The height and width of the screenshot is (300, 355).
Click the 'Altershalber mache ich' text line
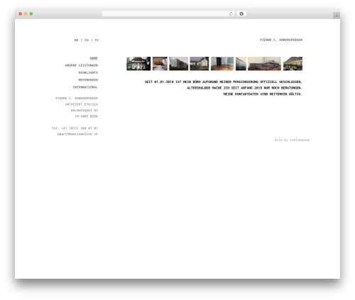[x=244, y=88]
